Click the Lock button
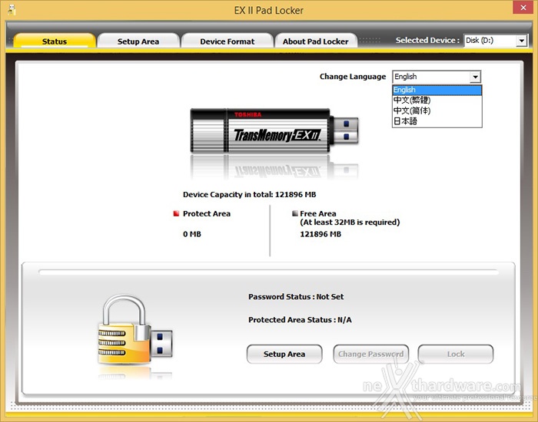Image resolution: width=538 pixels, height=422 pixels. tap(456, 354)
